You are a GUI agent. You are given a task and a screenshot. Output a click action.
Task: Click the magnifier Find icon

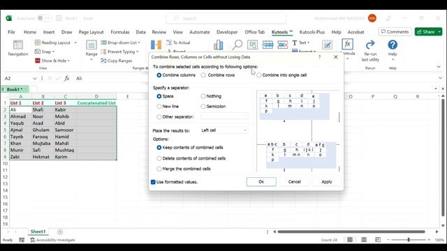click(237, 45)
